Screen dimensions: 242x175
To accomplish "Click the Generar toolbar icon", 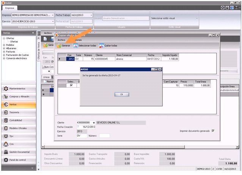I will coord(60,46).
